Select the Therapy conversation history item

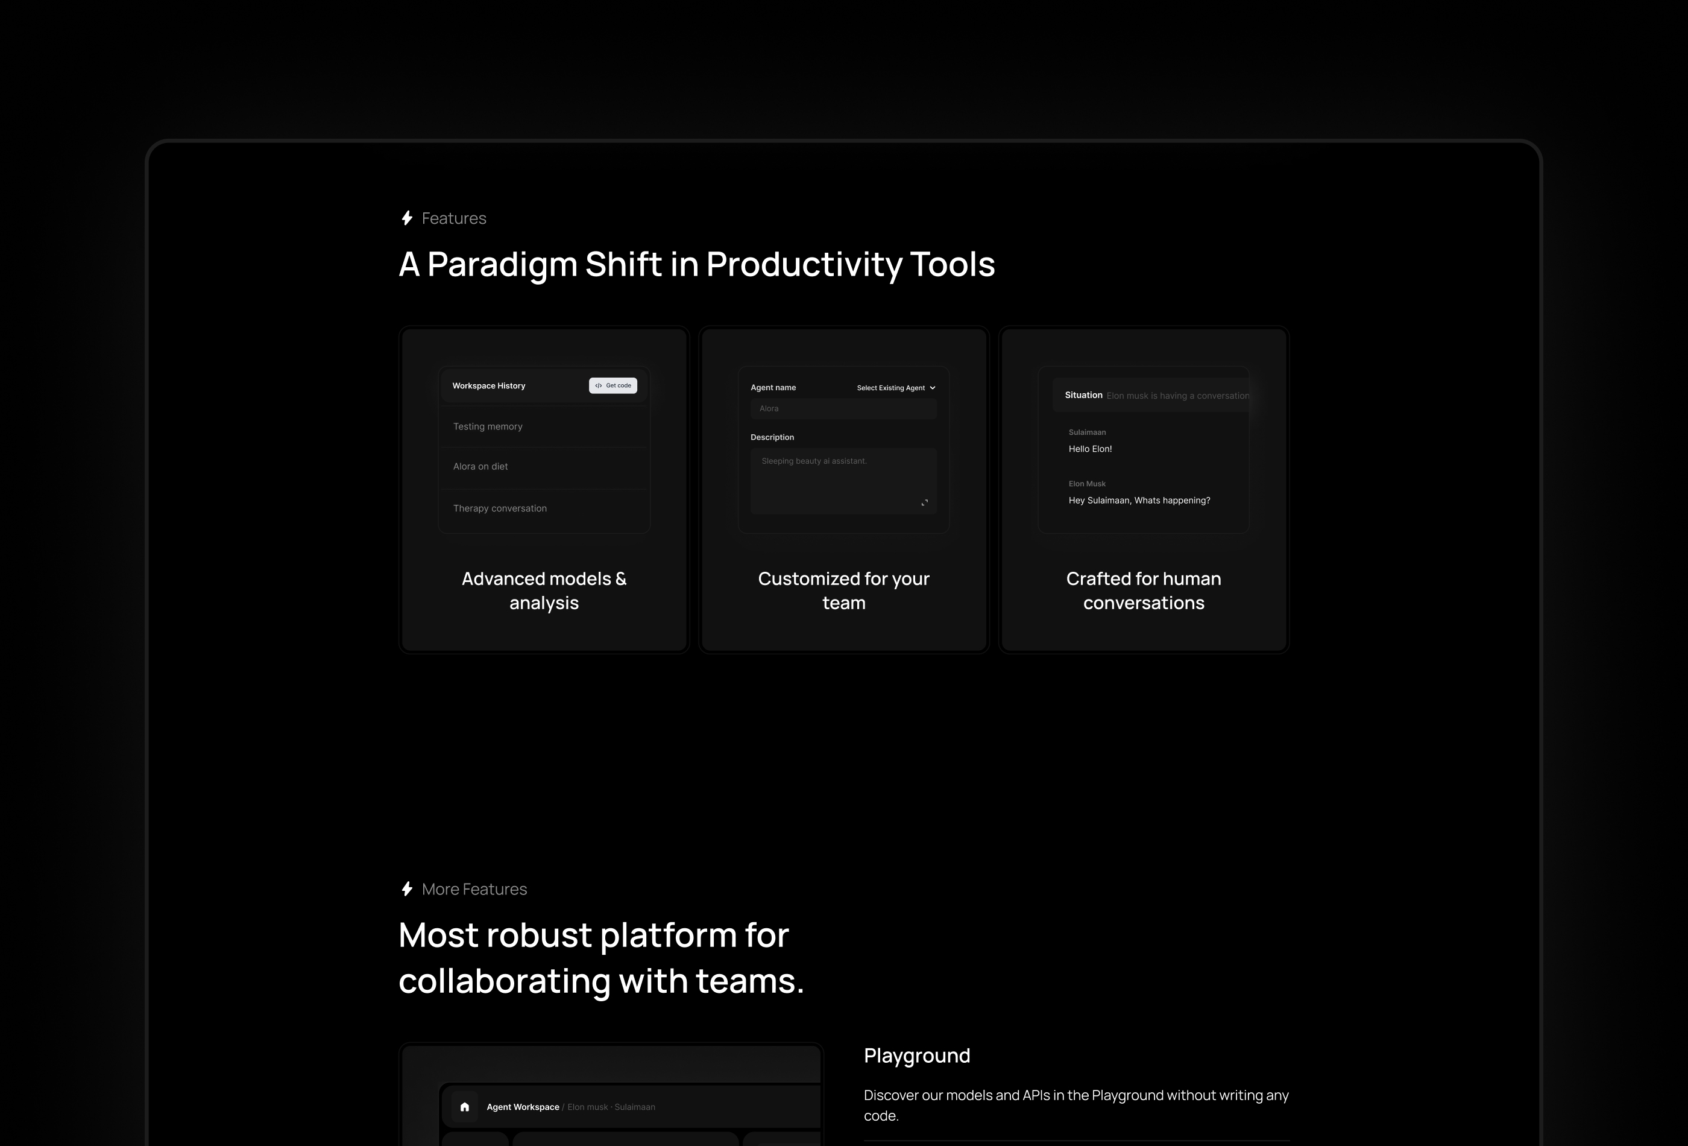tap(500, 508)
